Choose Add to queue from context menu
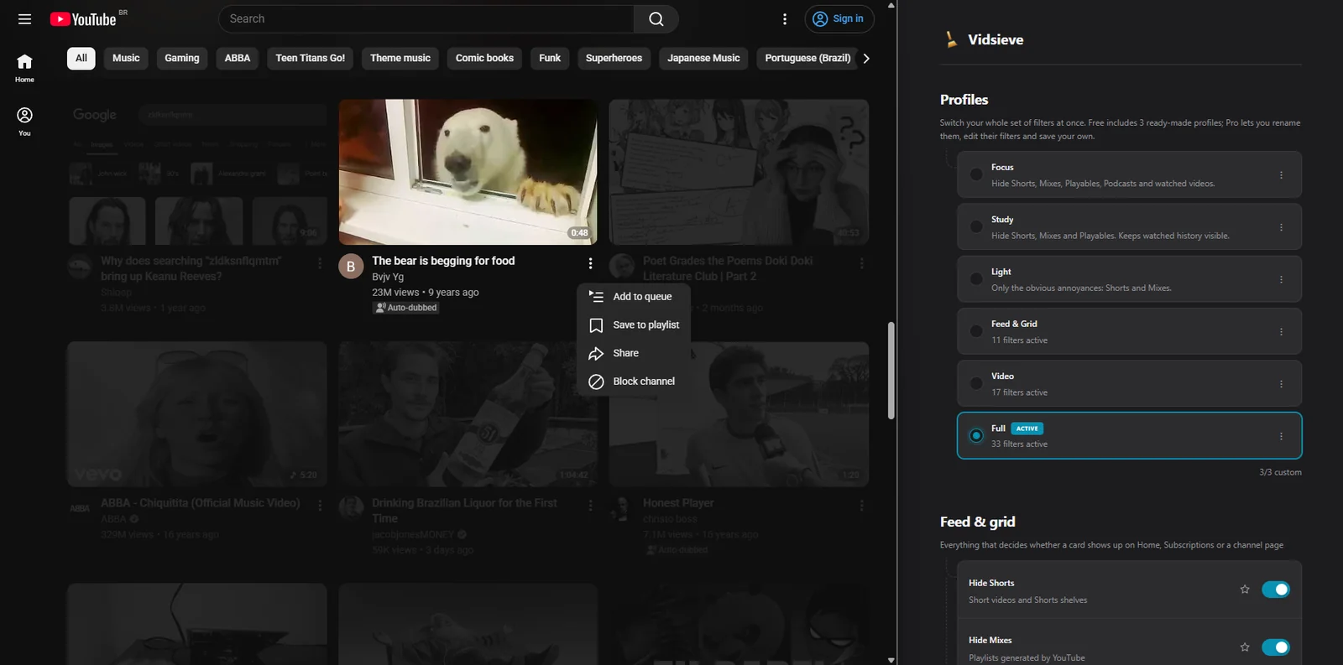 [x=634, y=297]
